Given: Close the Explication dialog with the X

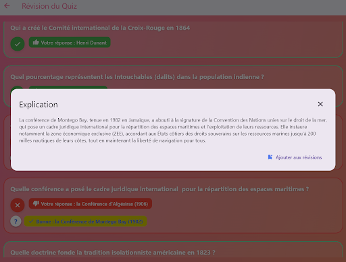Looking at the screenshot, I should click(320, 104).
